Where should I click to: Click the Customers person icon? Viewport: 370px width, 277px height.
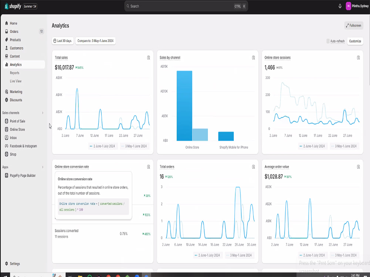[6, 48]
